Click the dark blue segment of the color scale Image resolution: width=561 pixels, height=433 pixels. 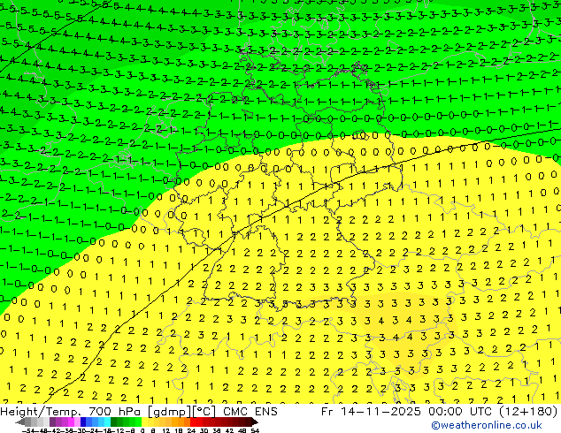click(x=83, y=422)
